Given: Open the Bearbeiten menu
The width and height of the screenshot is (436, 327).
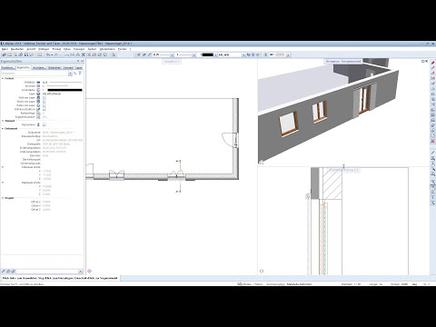Looking at the screenshot, I should [x=17, y=49].
